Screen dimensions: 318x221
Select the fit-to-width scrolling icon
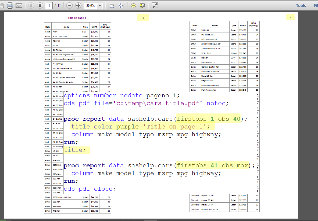[x=112, y=6]
